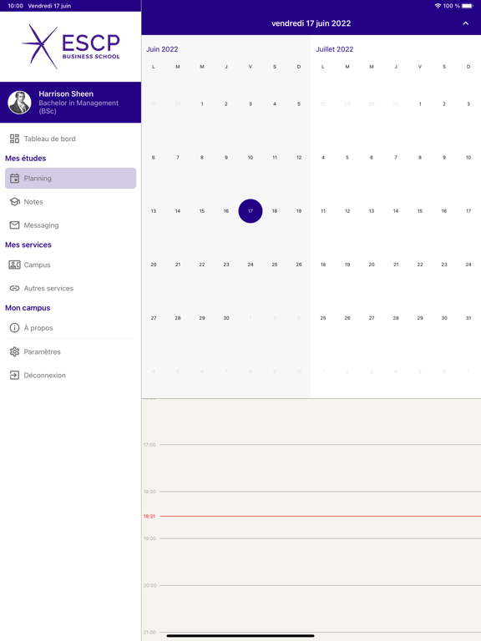Select July 1 in Juillet 2022
This screenshot has width=481, height=641.
click(420, 103)
